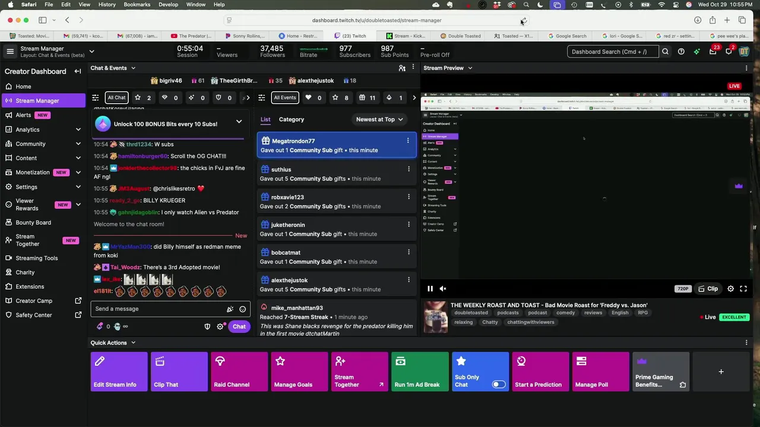
Task: Send message with the purple Chat button
Action: click(239, 327)
